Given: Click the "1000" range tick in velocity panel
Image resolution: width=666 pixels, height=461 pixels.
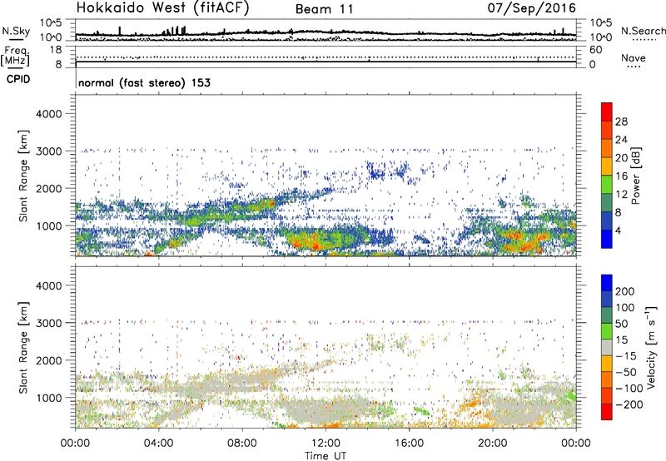Looking at the screenshot, I should 48,398.
